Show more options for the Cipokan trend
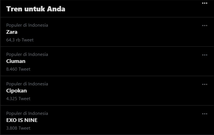The image size is (214, 135). pyautogui.click(x=205, y=84)
